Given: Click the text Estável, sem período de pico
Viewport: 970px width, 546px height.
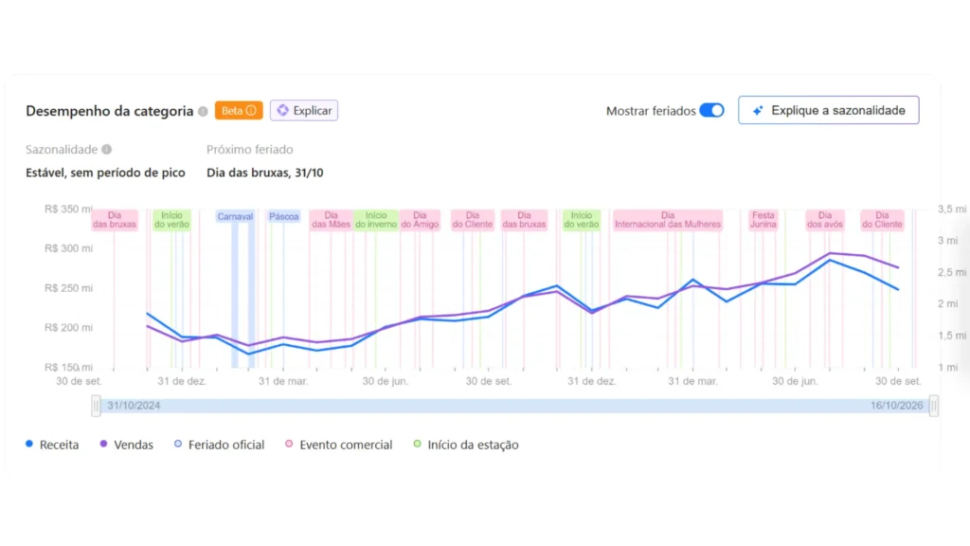Looking at the screenshot, I should 105,173.
